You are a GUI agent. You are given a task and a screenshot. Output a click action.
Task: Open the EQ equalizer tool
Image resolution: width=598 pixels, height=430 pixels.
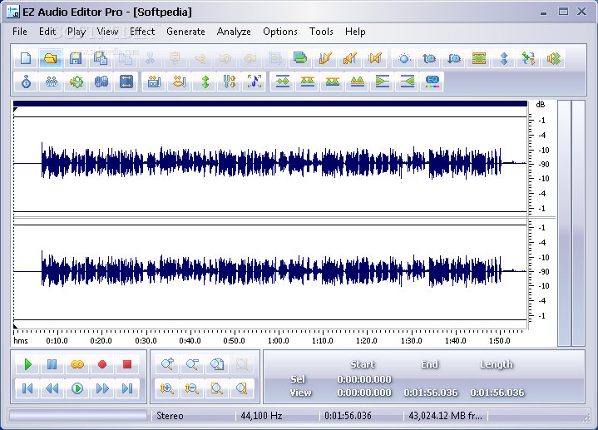(432, 82)
